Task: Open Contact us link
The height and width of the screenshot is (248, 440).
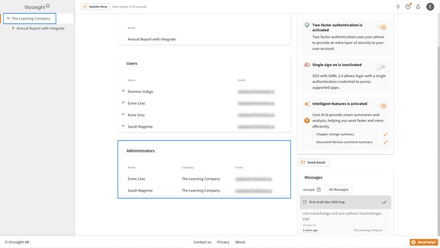Action: [x=202, y=242]
